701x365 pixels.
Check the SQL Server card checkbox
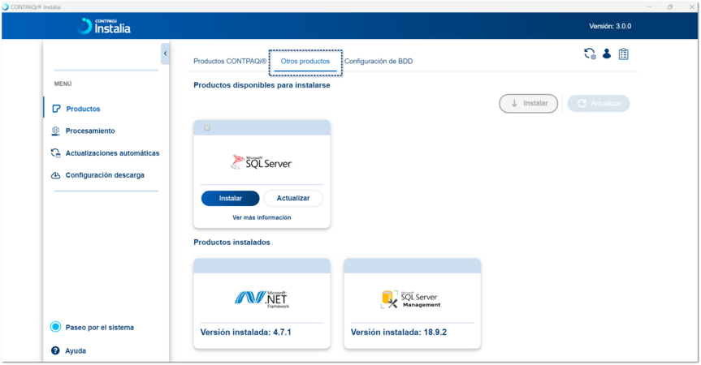point(207,128)
